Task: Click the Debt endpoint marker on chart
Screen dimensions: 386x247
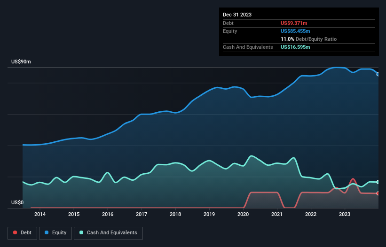Action: [378, 193]
